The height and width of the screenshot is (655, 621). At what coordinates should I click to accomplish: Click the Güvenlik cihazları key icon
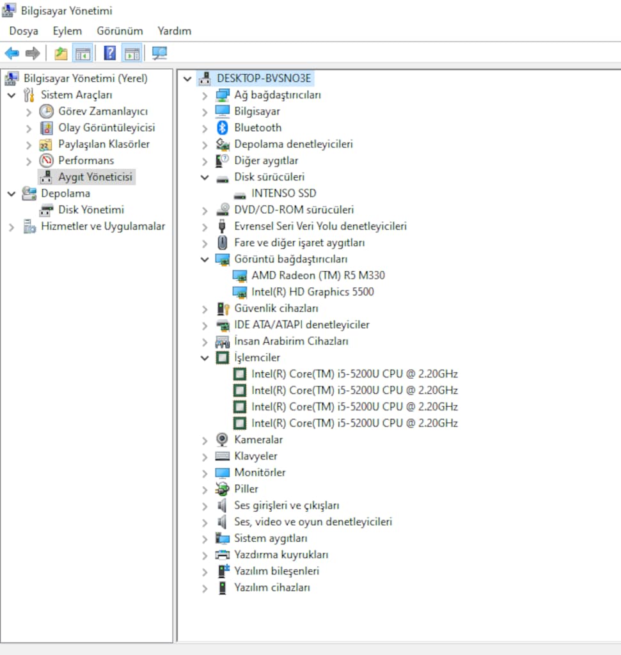point(223,309)
